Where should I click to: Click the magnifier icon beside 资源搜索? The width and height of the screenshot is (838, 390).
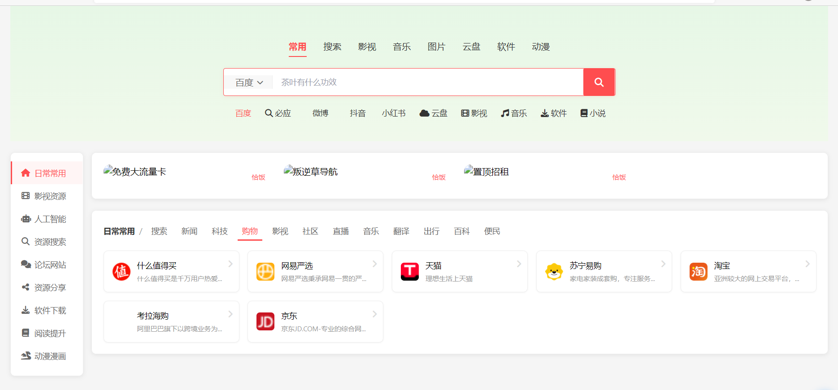pyautogui.click(x=26, y=242)
